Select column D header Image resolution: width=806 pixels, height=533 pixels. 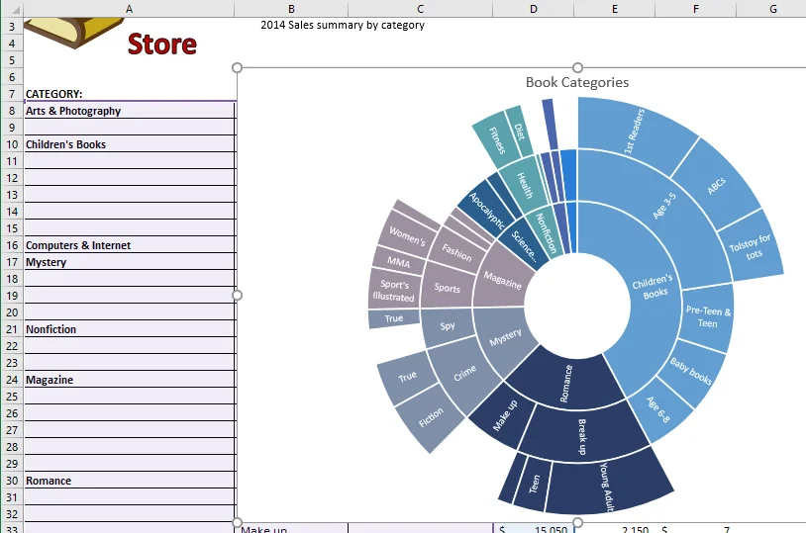(x=533, y=9)
